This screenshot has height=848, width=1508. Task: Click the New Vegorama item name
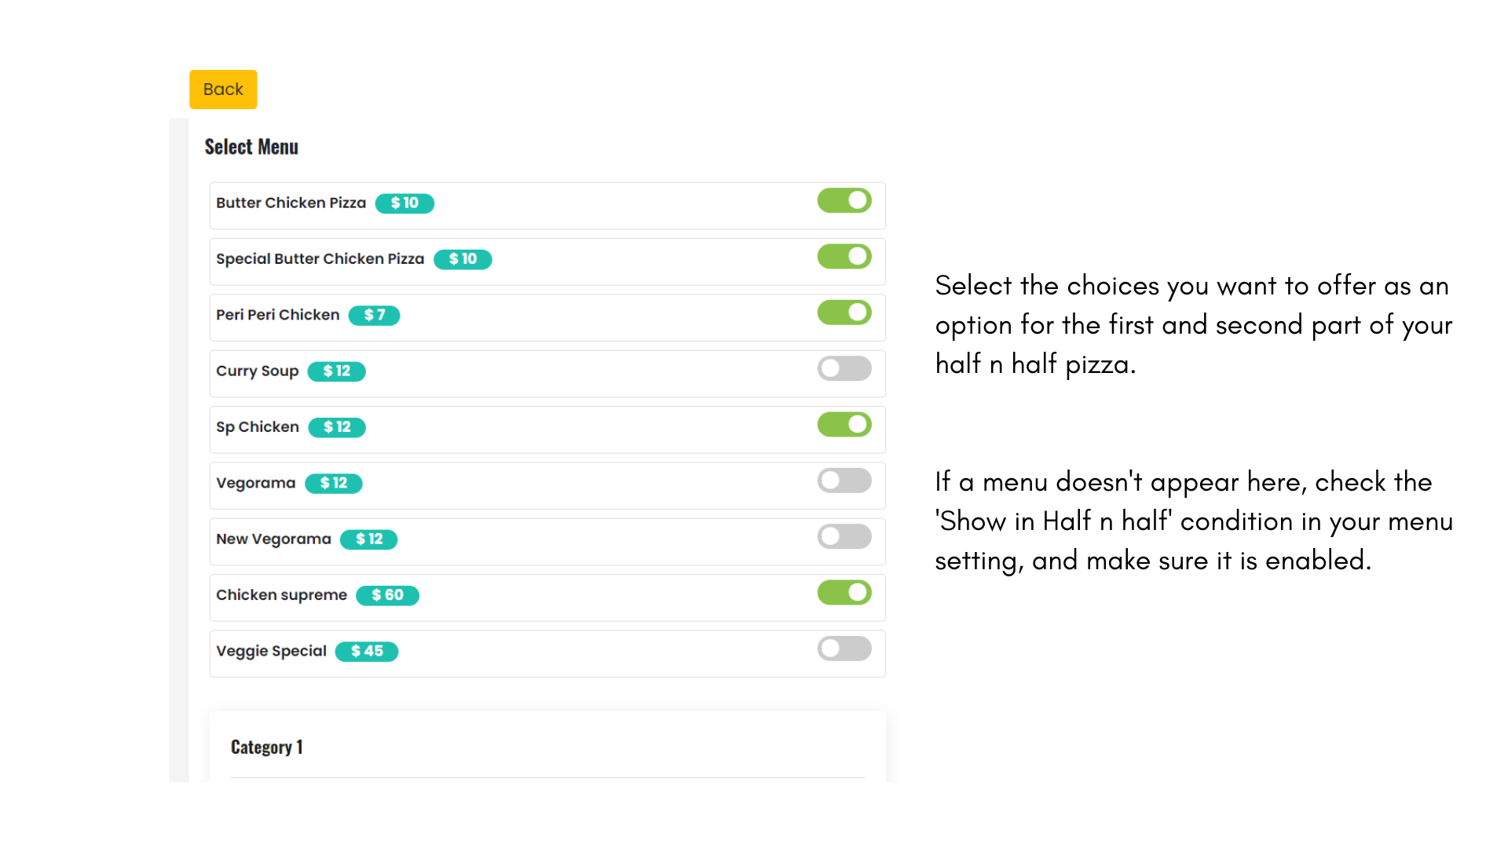click(273, 539)
